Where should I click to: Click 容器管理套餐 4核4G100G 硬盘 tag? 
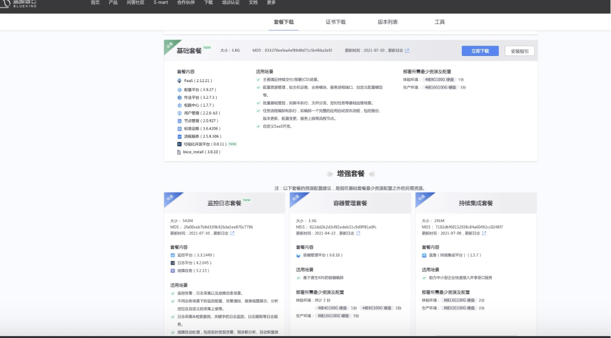(332, 308)
